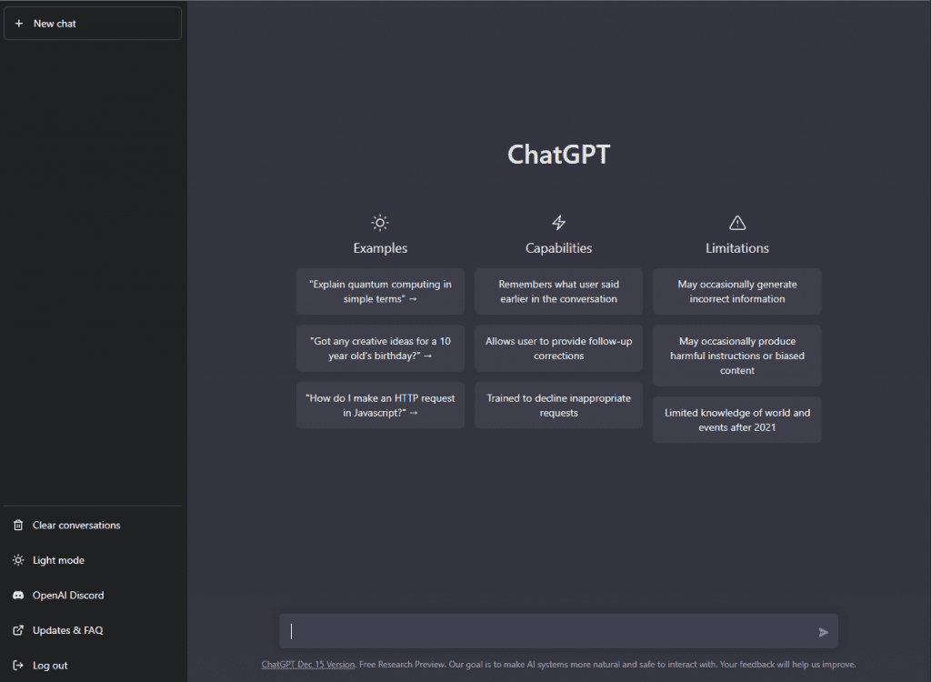The width and height of the screenshot is (931, 682).
Task: Click the lightning bolt icon above Capabilities
Action: [559, 223]
